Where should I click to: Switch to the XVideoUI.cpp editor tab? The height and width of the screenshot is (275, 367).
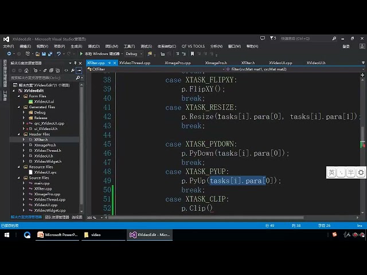click(280, 63)
